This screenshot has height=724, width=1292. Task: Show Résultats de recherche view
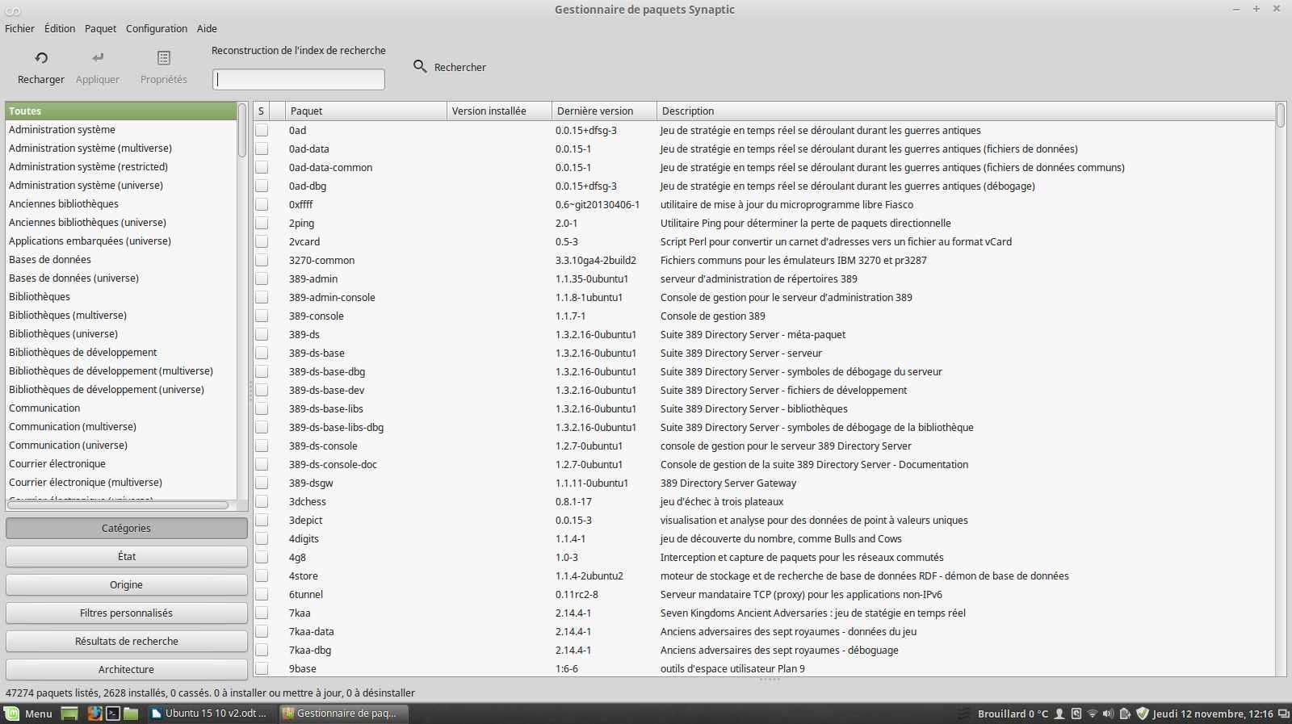coord(126,641)
